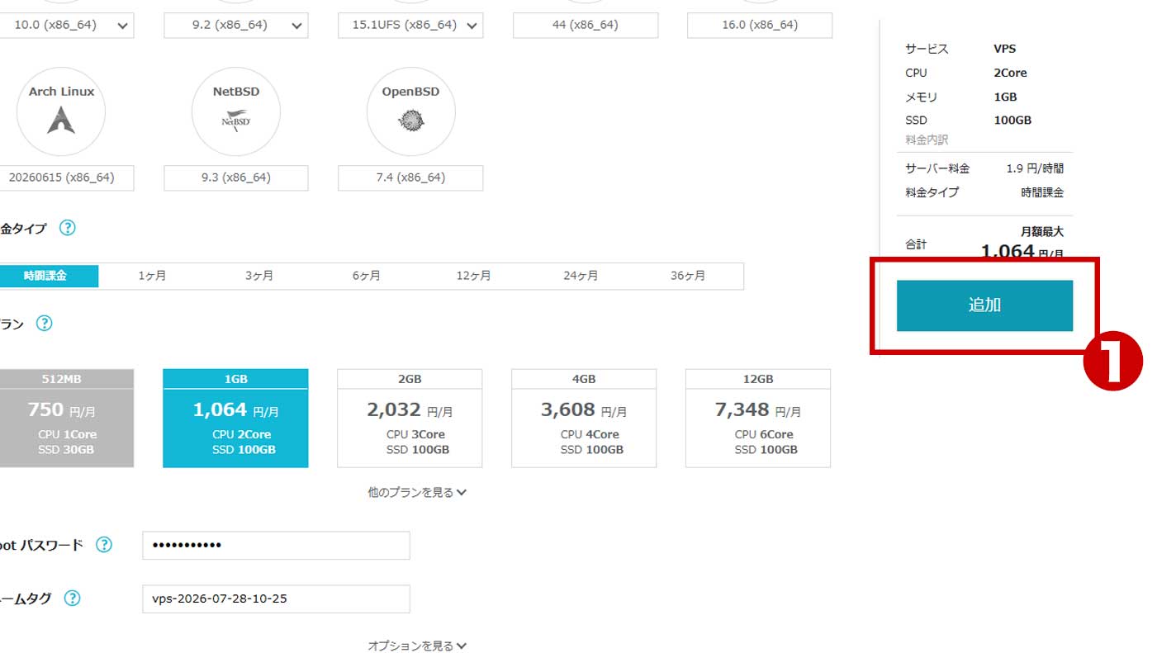
Task: Open the 15.1UFS (x86_64) version dropdown
Action: [x=410, y=25]
